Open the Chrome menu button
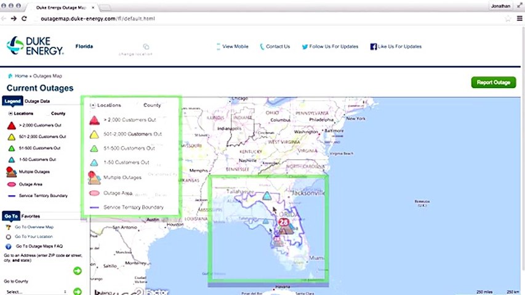 pos(519,18)
